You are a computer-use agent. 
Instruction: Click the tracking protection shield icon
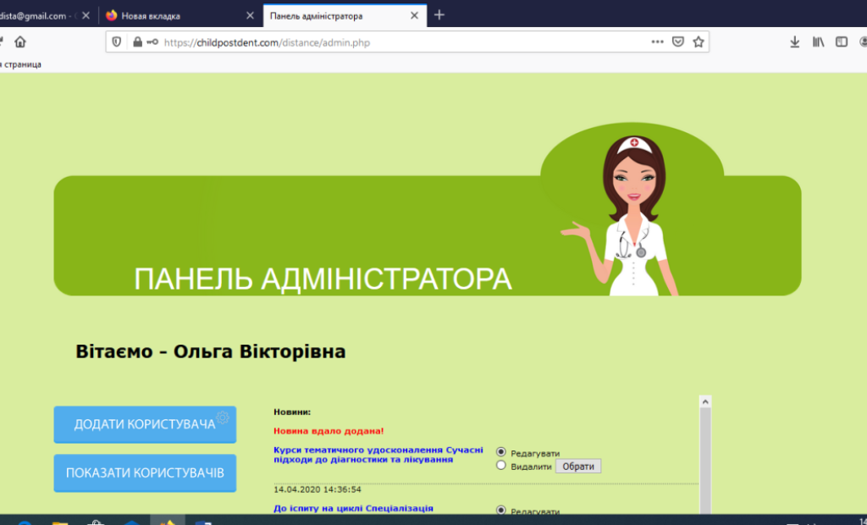point(116,41)
